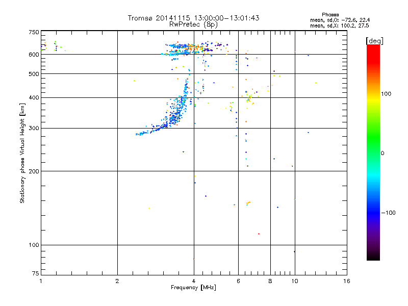The width and height of the screenshot is (408, 306).
Task: Click the x-axis label '6'
Action: 238,281
